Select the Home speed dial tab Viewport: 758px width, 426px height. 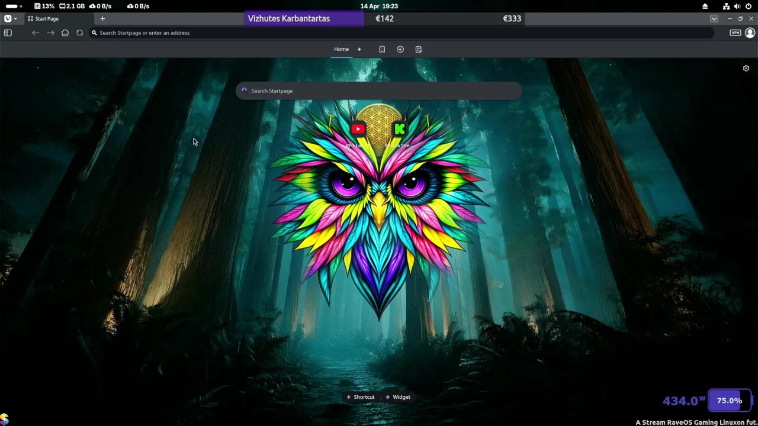coord(341,49)
